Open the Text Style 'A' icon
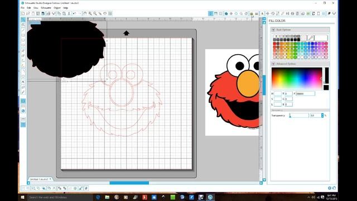The width and height of the screenshot is (357, 201). pyautogui.click(x=262, y=13)
